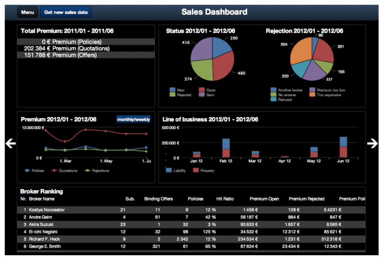Click the 374 Rejected pie slice
Image resolution: width=384 pixels, height=263 pixels.
pos(203,70)
